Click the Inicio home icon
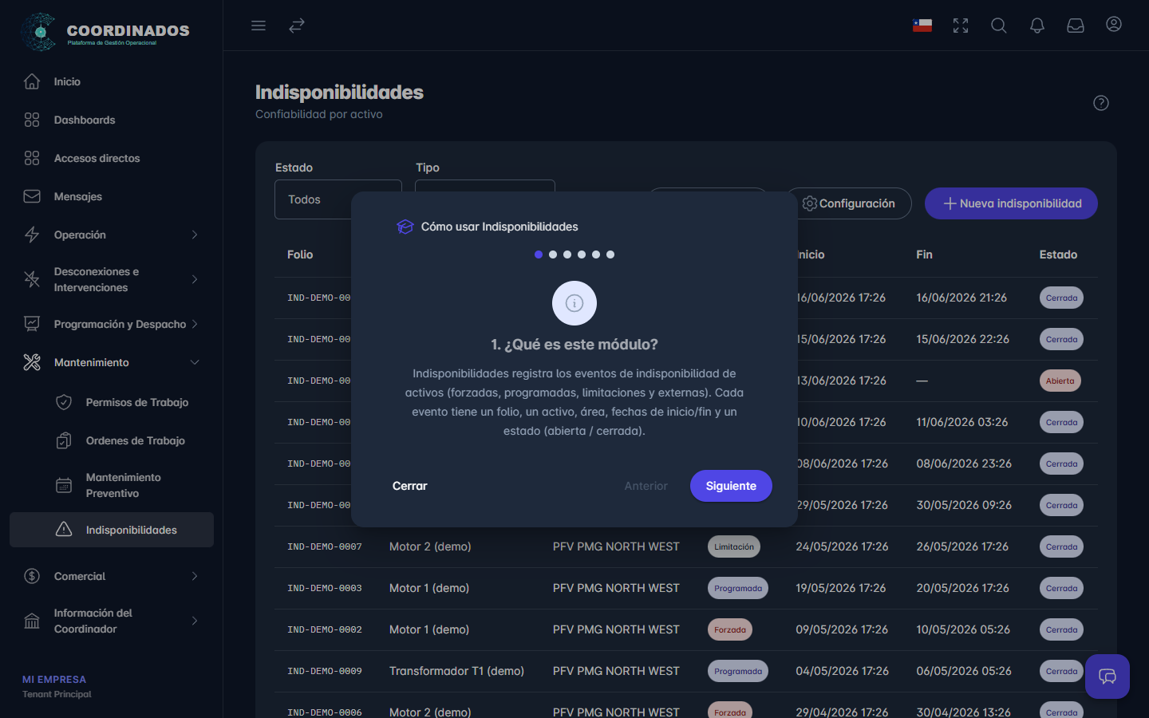 [x=32, y=81]
